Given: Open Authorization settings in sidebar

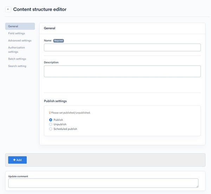Looking at the screenshot, I should tap(17, 50).
